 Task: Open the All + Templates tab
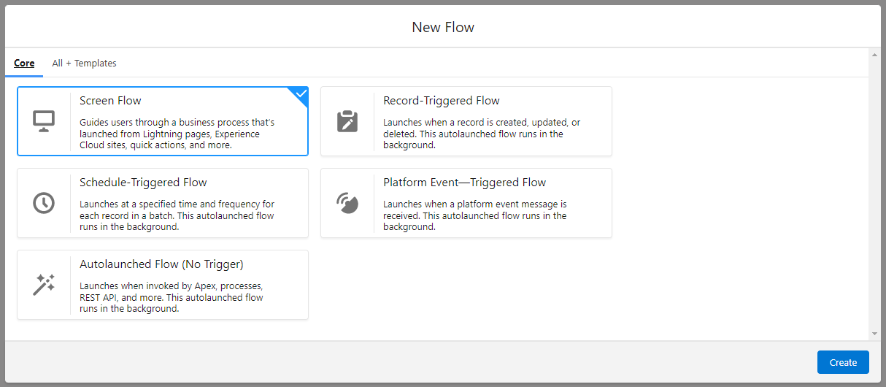(x=84, y=64)
